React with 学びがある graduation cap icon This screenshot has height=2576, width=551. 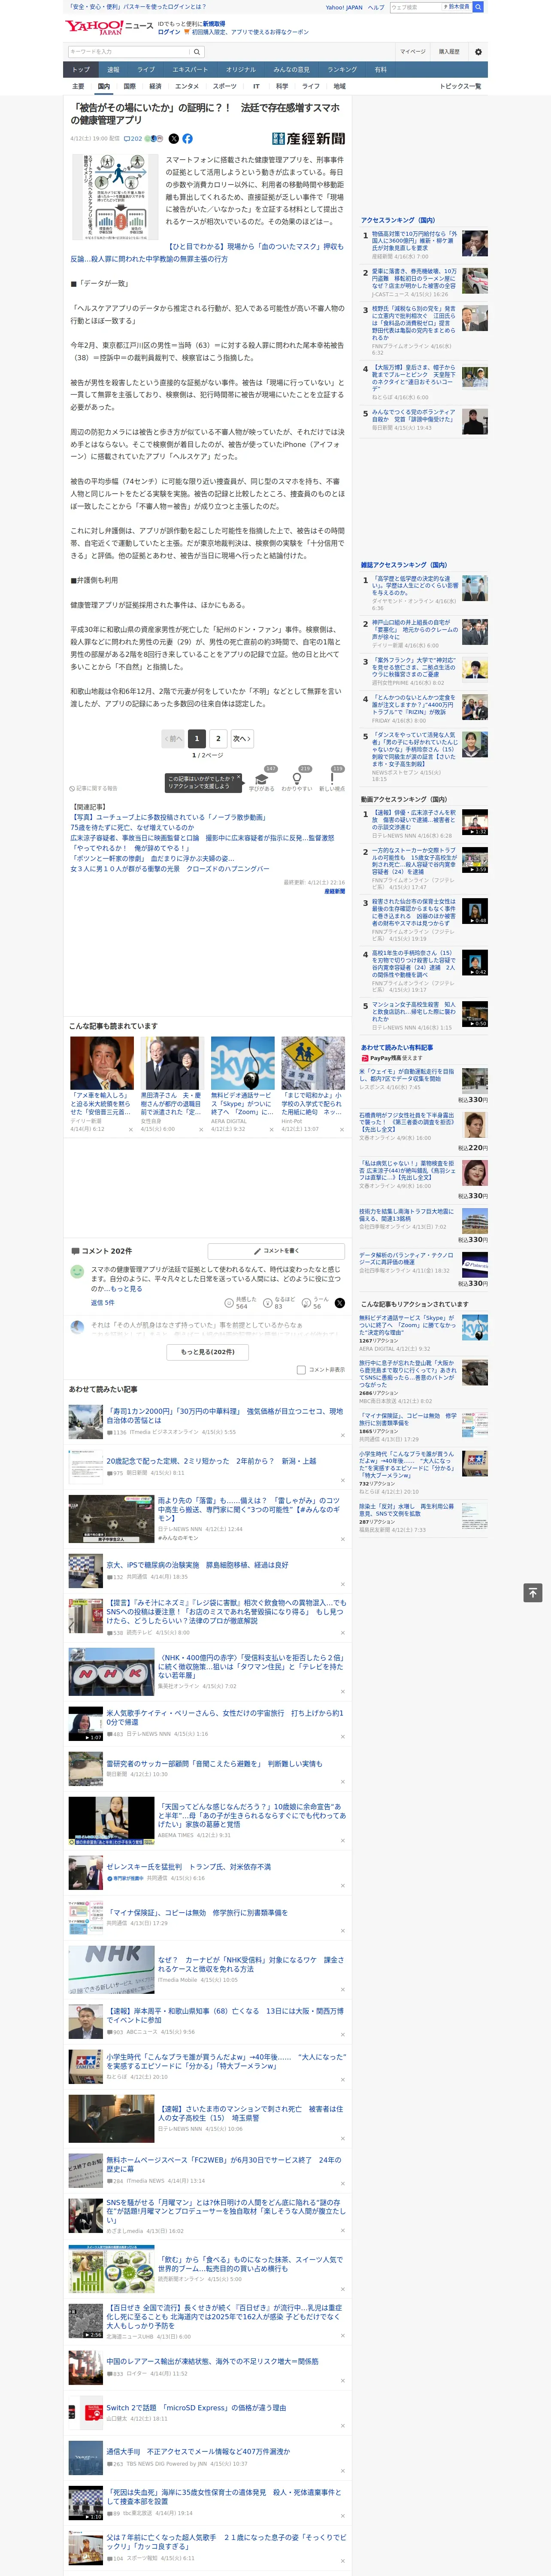click(262, 778)
